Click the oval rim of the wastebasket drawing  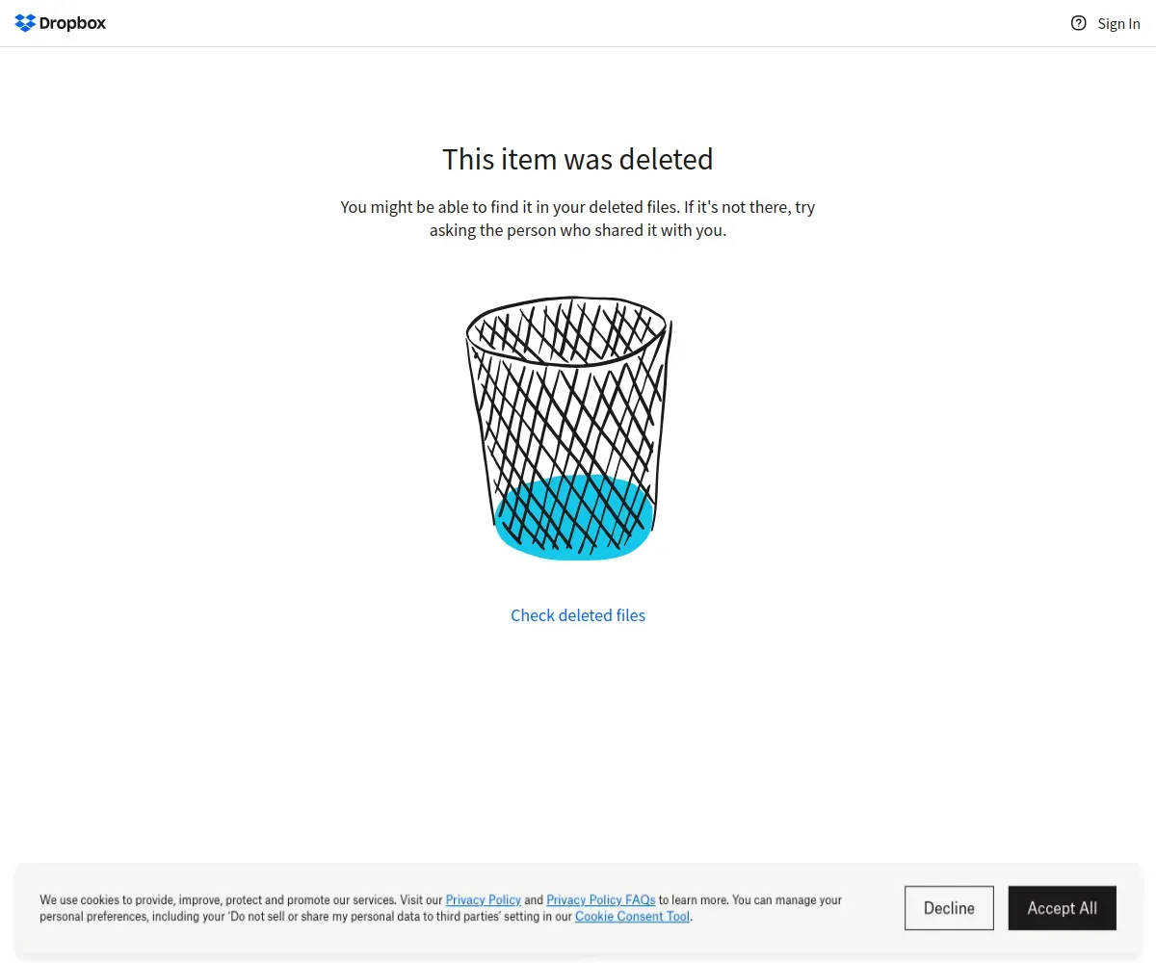coord(566,329)
